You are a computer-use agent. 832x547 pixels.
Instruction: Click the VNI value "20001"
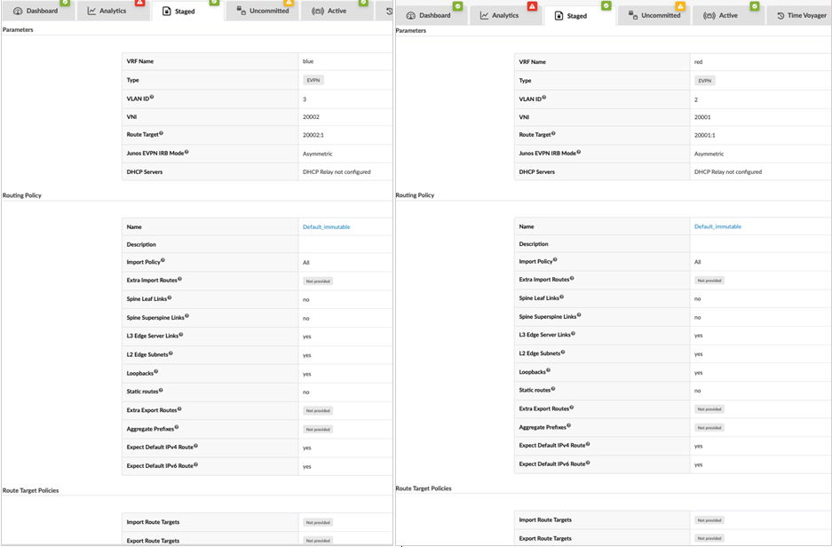pyautogui.click(x=702, y=117)
